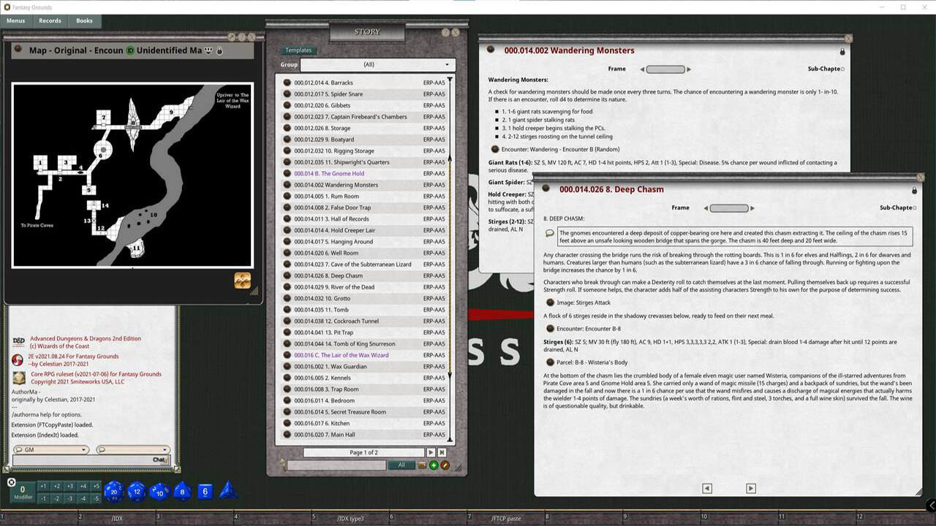Toggle the lock on the Deep Chasm window
This screenshot has width=936, height=526.
(x=914, y=190)
